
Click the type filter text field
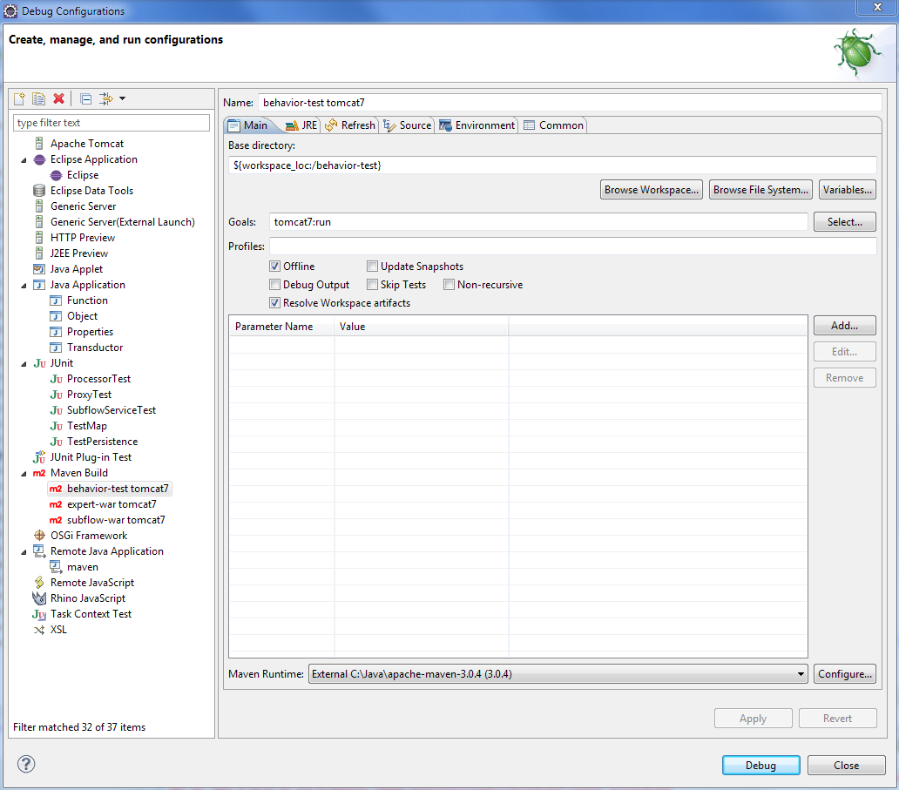(x=112, y=123)
